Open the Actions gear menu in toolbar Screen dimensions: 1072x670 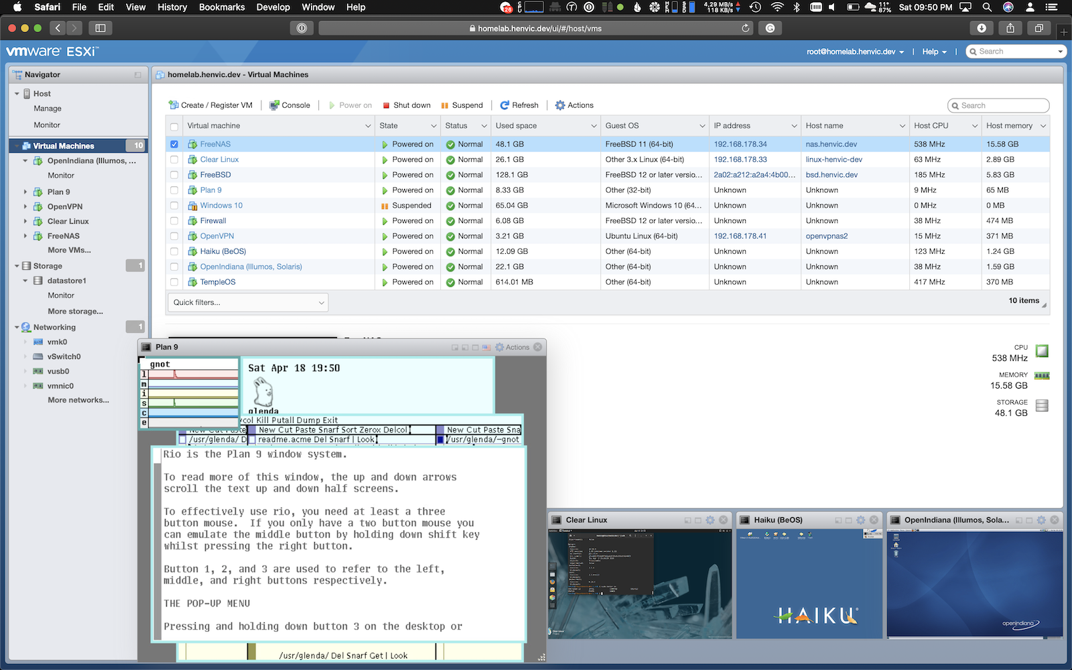(574, 105)
